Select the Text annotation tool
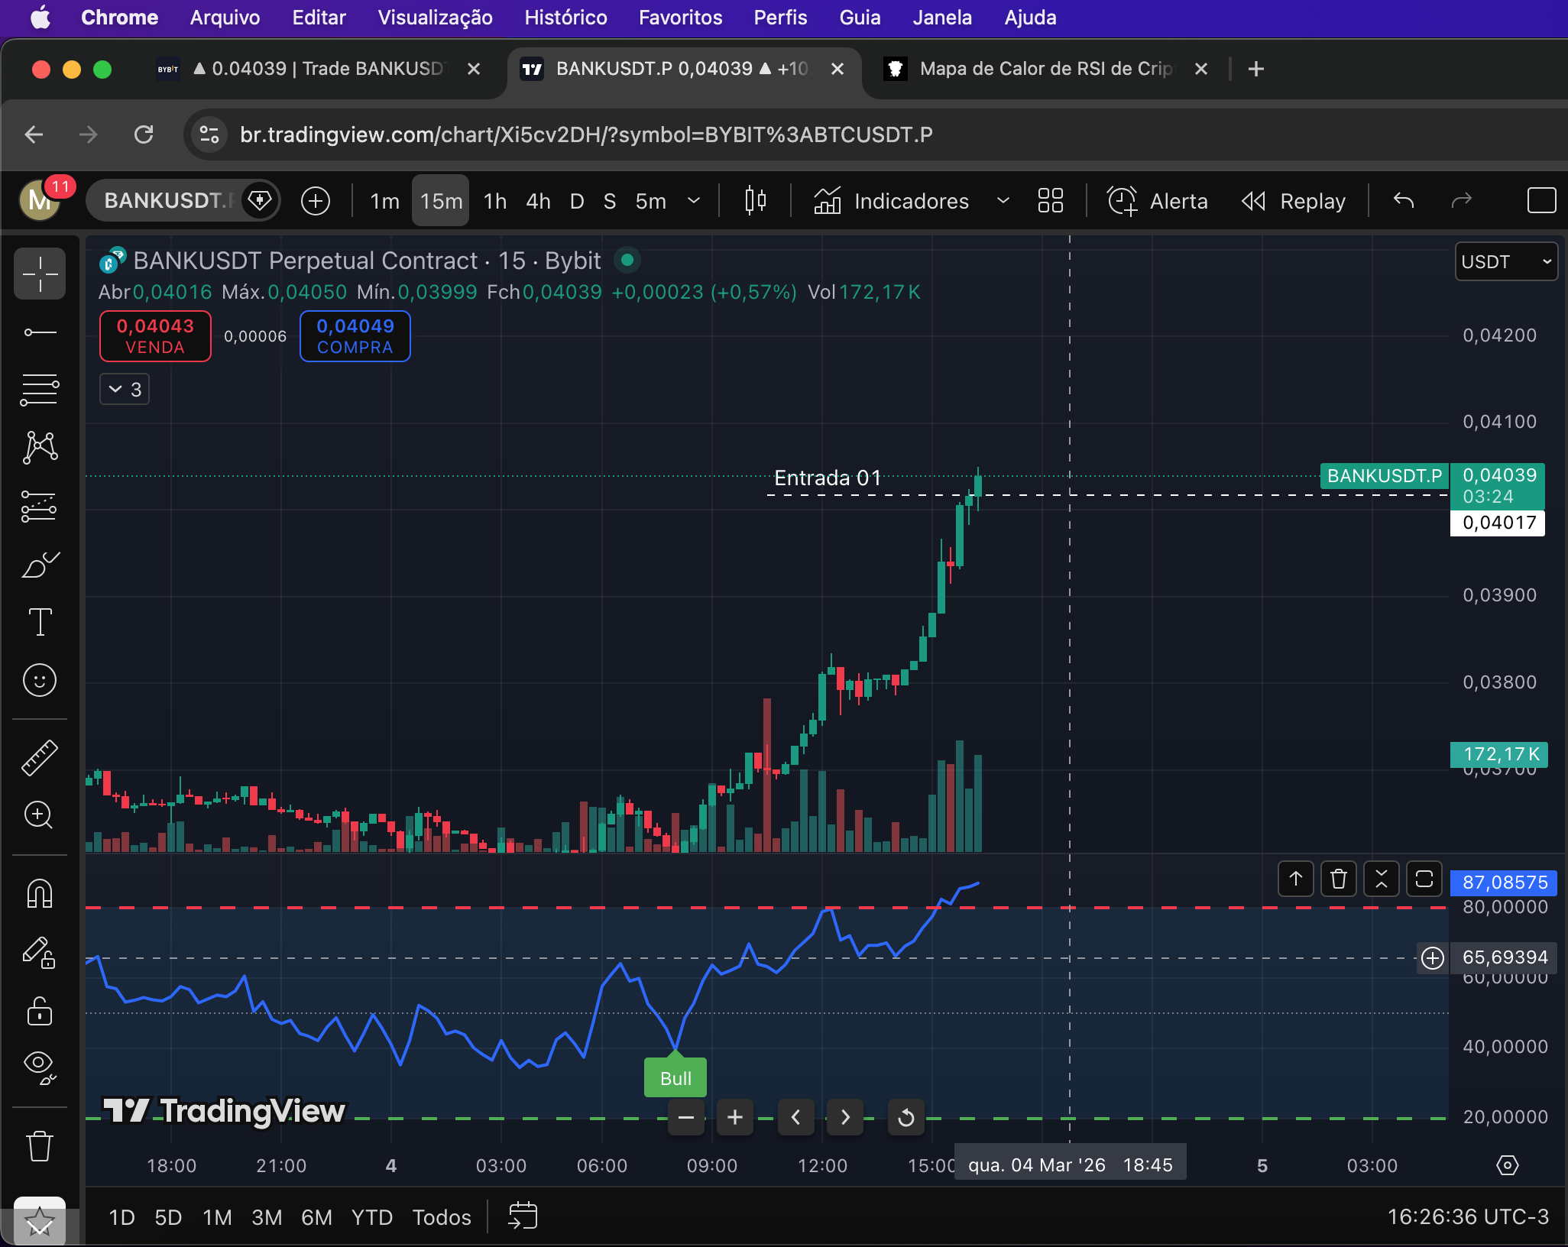 click(39, 622)
